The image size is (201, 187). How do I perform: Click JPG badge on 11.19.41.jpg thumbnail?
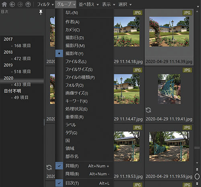coord(187,70)
